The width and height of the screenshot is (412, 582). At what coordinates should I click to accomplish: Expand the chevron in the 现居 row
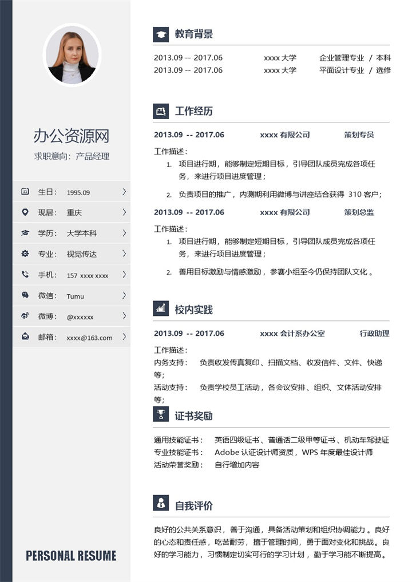124,212
